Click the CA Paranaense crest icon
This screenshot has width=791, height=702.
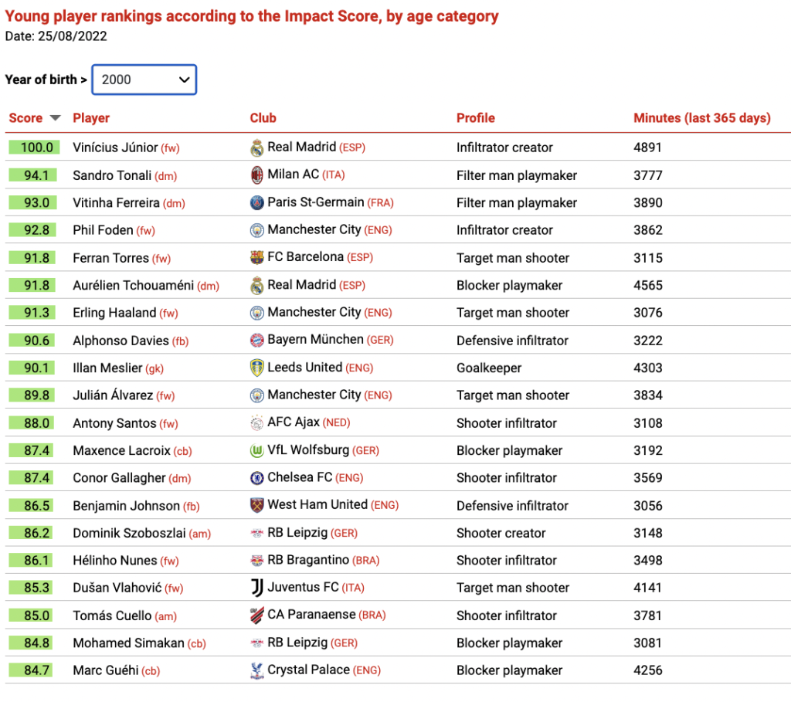[256, 616]
